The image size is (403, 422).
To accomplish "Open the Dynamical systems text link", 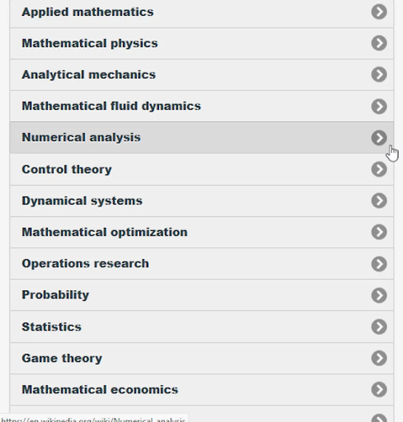I will pos(82,201).
